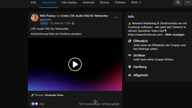Click the Sichtbar heading
The image size is (192, 108).
[139, 55]
